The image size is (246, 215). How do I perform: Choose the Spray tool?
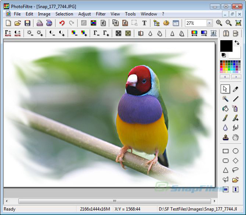pos(236,109)
